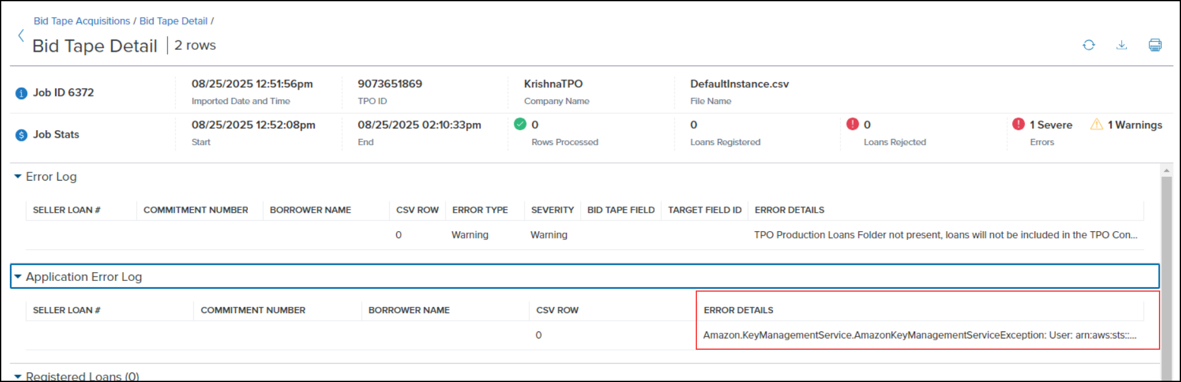Click the Job ID info icon
Screen dimensions: 1181x382
click(x=21, y=93)
